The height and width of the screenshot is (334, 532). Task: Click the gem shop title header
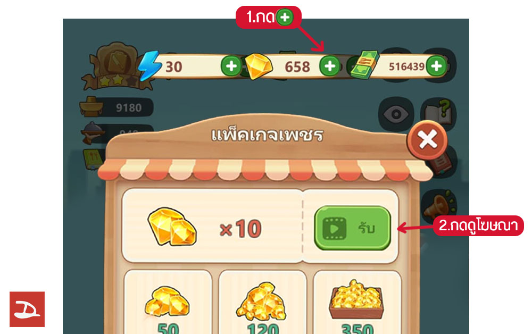click(267, 135)
